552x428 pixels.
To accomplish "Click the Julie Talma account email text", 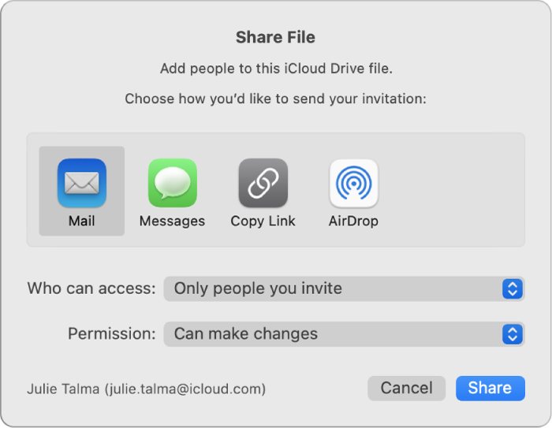I will pyautogui.click(x=147, y=389).
